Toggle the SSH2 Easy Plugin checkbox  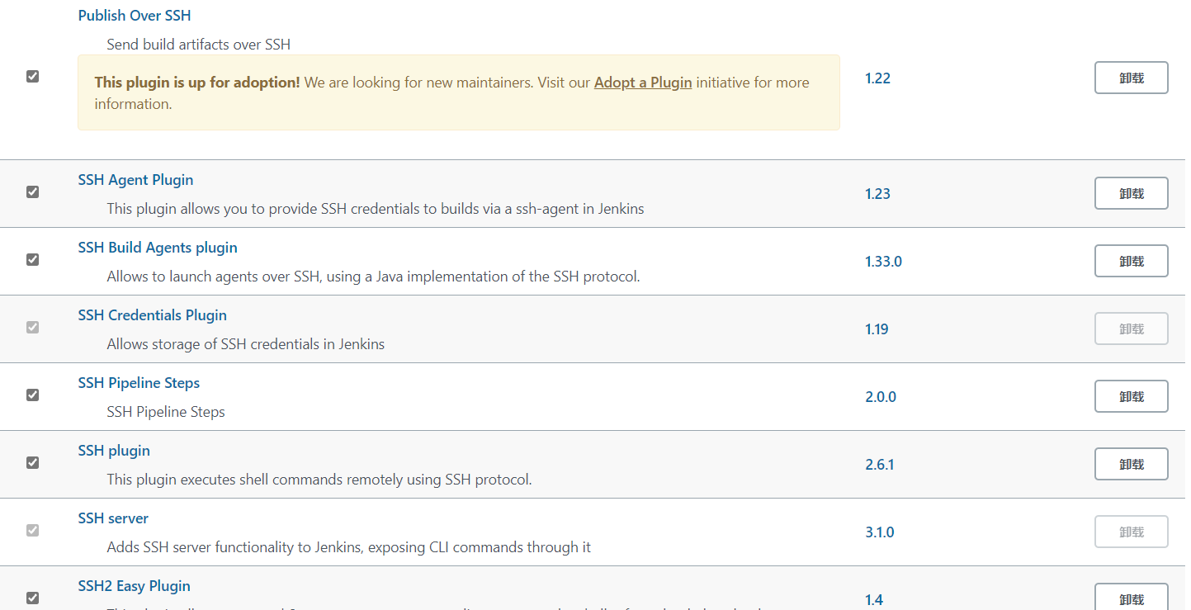point(32,598)
